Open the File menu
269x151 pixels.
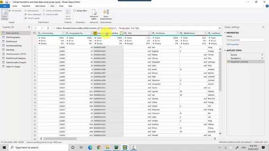pos(5,6)
